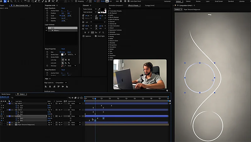The image size is (251, 142).
Task: Switch to the Animation Composer 3 tab
Action: tap(116, 5)
